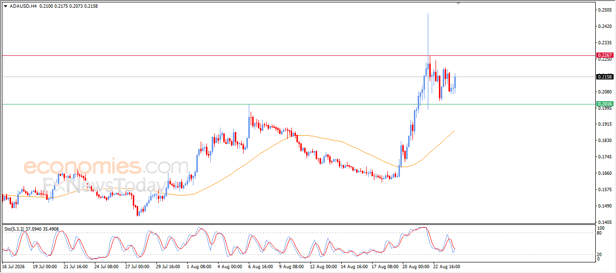Click the 0.1405 price axis value
Viewport: 616px width, 273px height.
click(605, 222)
